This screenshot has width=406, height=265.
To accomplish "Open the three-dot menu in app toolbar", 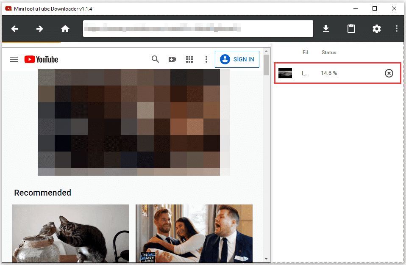I will click(397, 29).
